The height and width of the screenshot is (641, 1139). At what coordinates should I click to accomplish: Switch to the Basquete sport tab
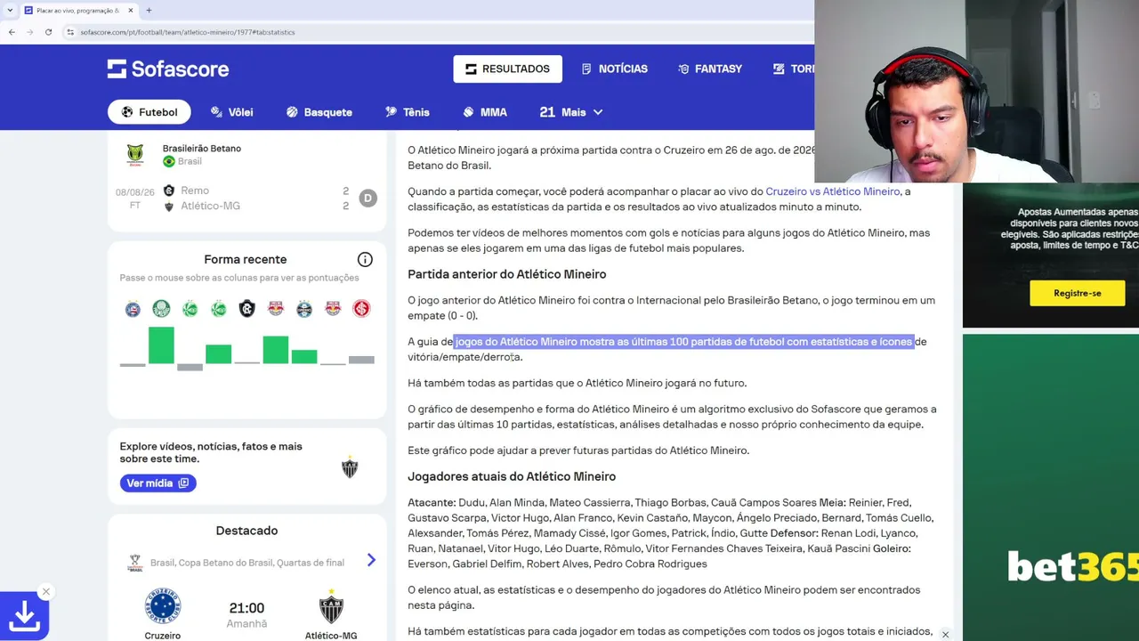click(x=319, y=112)
